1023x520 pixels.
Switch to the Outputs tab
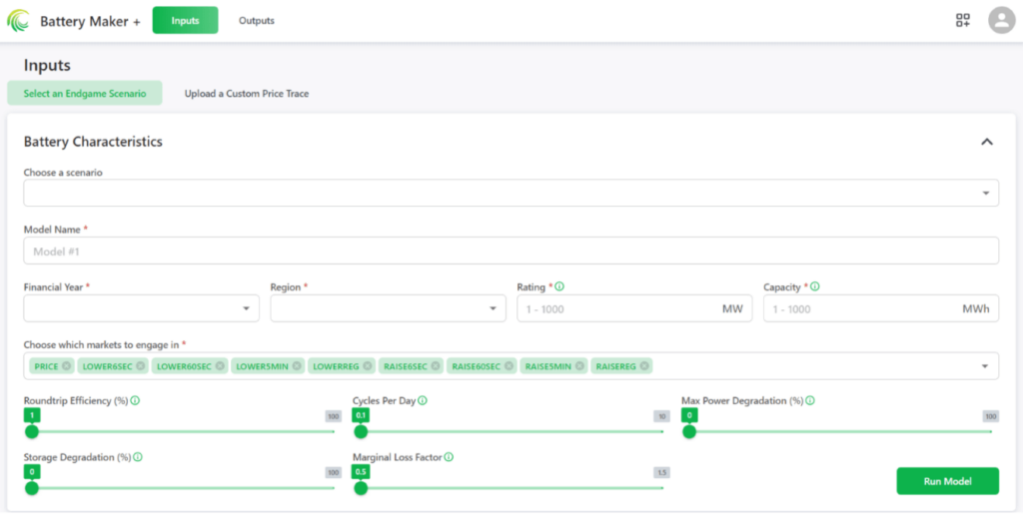pos(256,21)
